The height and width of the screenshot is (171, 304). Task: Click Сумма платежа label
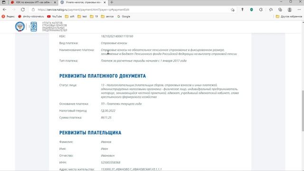[x=71, y=117]
